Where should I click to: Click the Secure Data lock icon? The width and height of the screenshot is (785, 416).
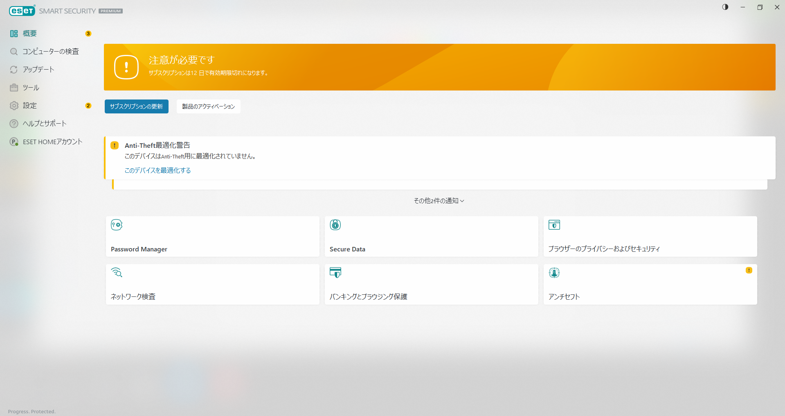pos(335,225)
